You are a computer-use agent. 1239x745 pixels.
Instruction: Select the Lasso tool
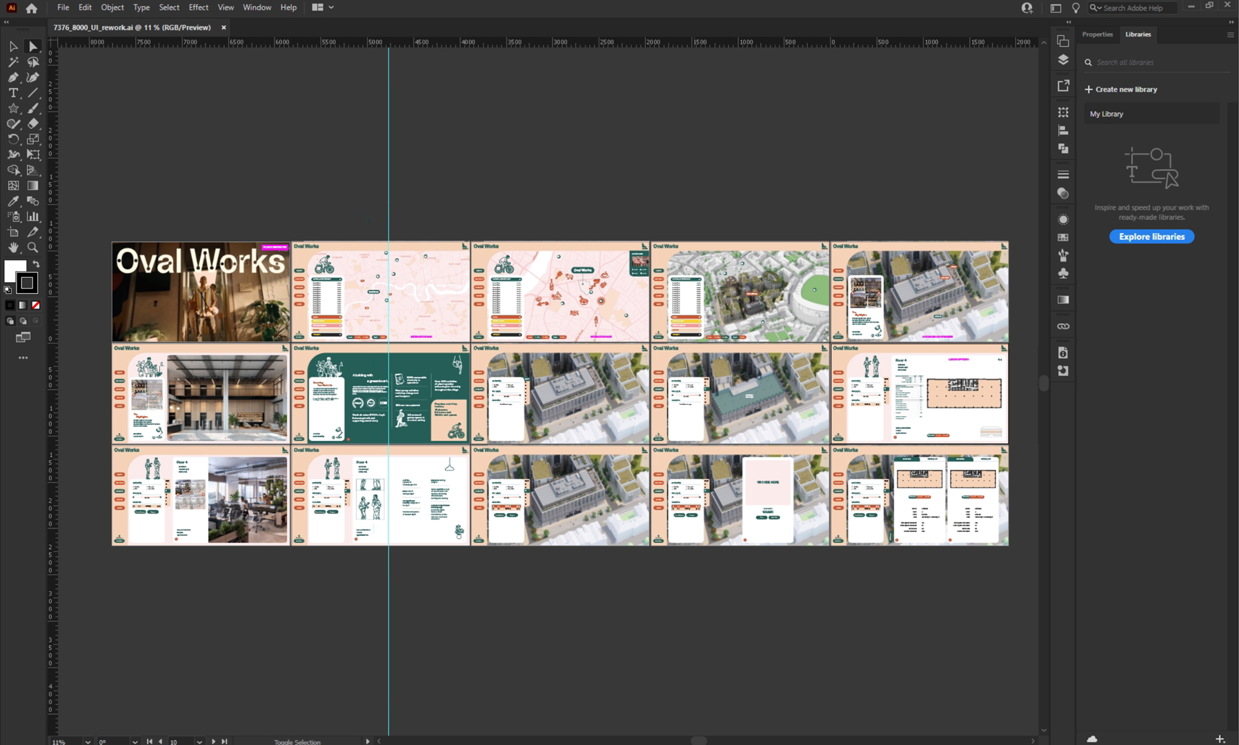point(32,62)
